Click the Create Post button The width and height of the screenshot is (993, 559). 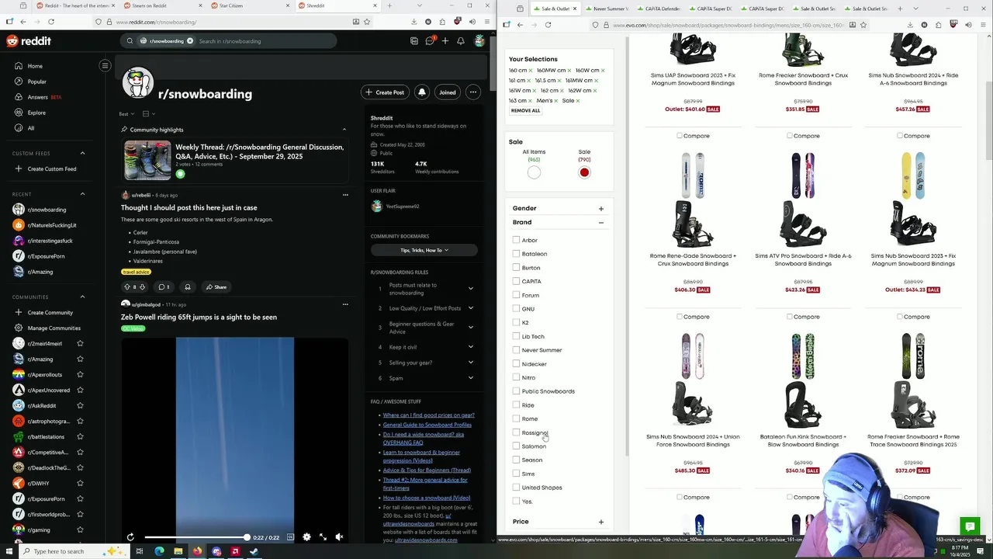pos(384,92)
